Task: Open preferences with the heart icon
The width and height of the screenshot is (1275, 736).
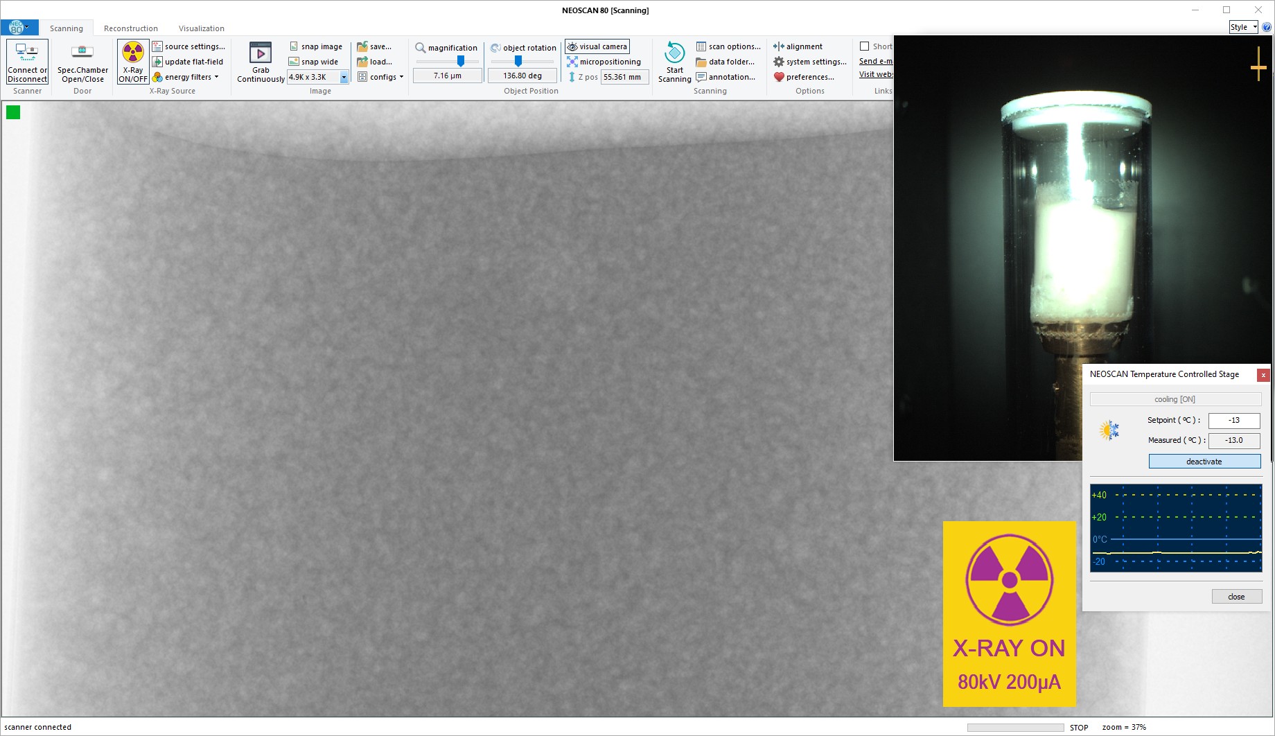Action: (779, 77)
